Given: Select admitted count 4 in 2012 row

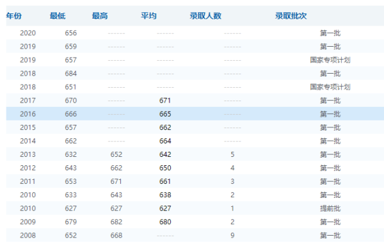Looking at the screenshot, I should 232,168.
